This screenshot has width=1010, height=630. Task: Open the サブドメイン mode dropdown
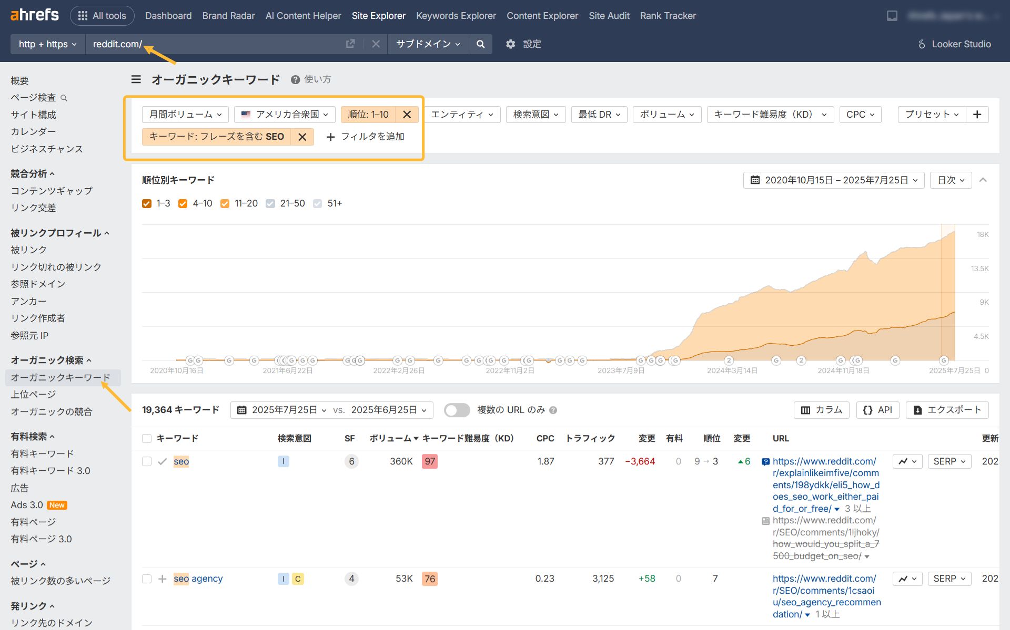[427, 44]
